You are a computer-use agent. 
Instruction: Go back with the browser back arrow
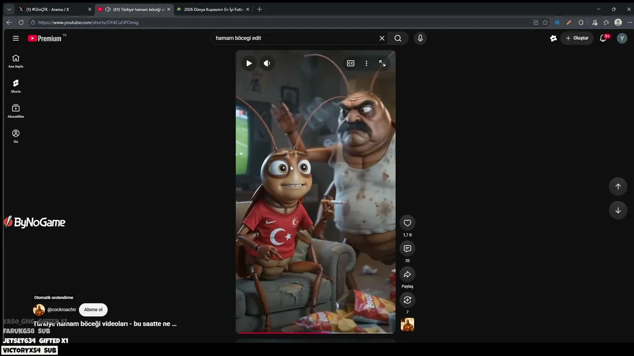[x=9, y=22]
